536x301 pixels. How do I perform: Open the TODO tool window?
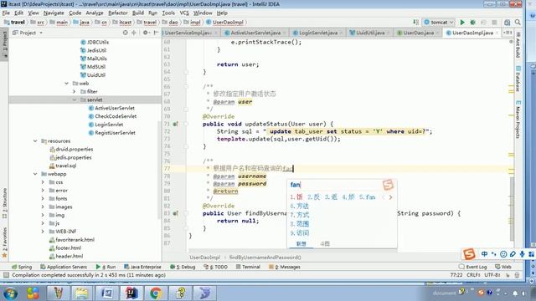coord(216,267)
